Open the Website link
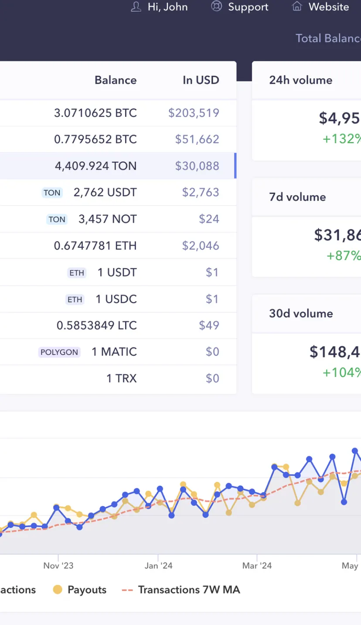 329,7
